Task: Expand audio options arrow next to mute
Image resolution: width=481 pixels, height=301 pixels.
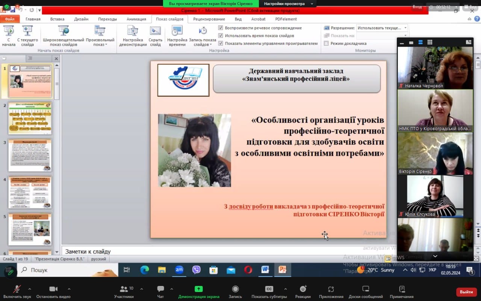Action: pos(29,289)
